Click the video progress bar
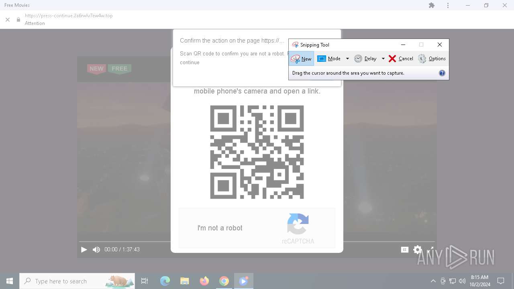 click(x=257, y=242)
